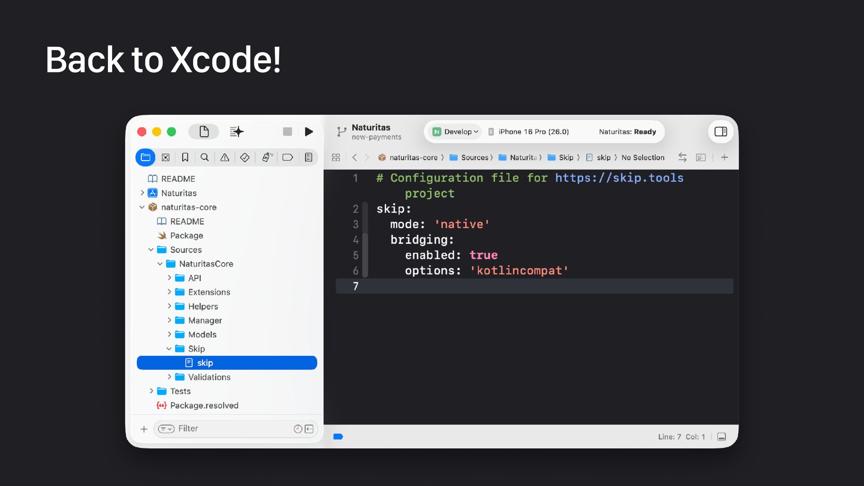This screenshot has height=486, width=864.
Task: Open the Develop scheme dropdown
Action: [455, 132]
